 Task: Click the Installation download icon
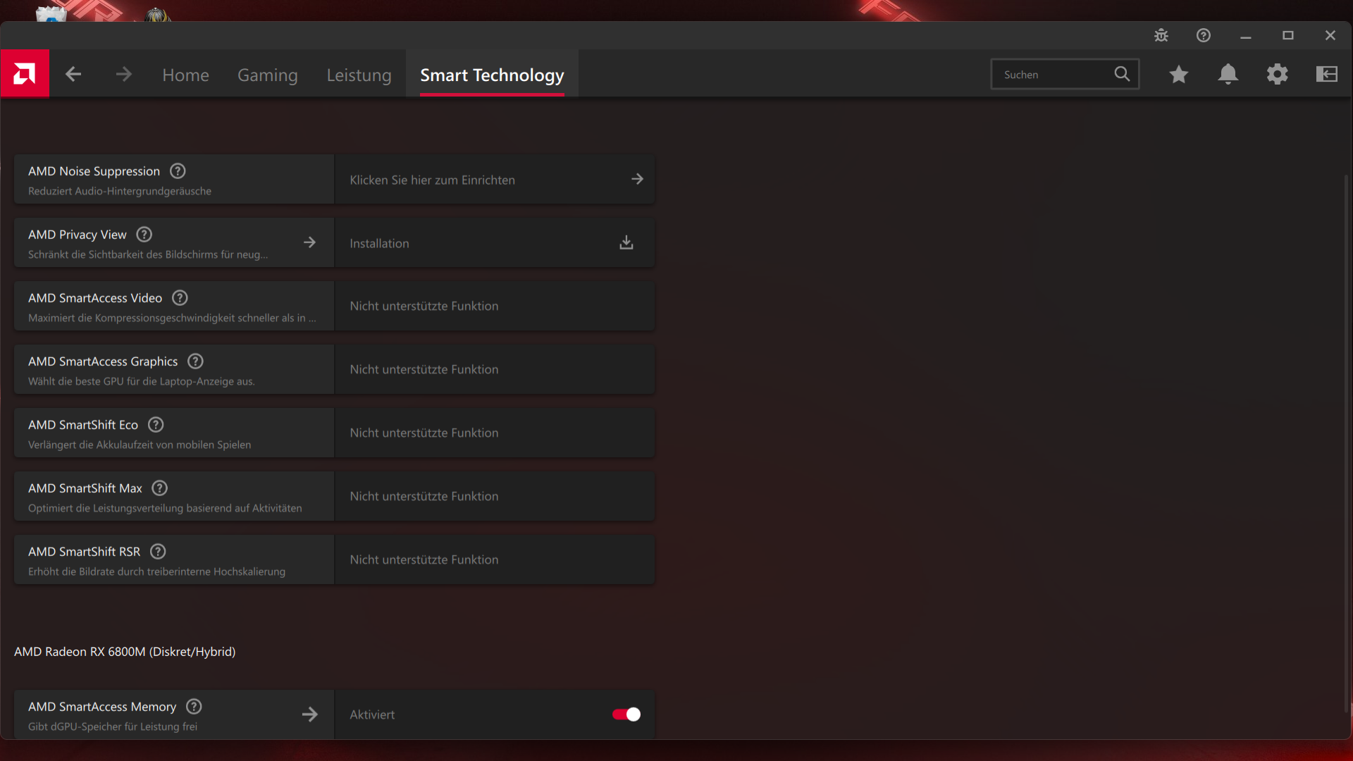(626, 242)
